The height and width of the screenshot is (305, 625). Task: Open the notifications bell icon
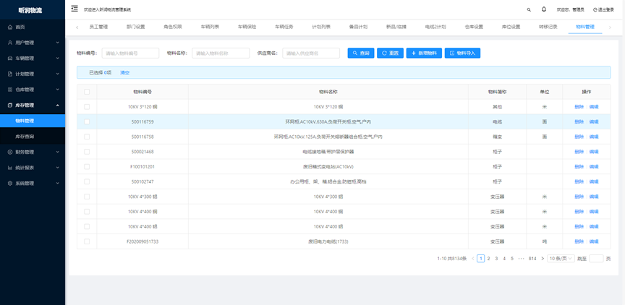(544, 9)
